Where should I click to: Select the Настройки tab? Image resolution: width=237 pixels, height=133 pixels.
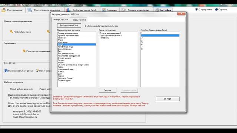pyautogui.click(x=163, y=10)
